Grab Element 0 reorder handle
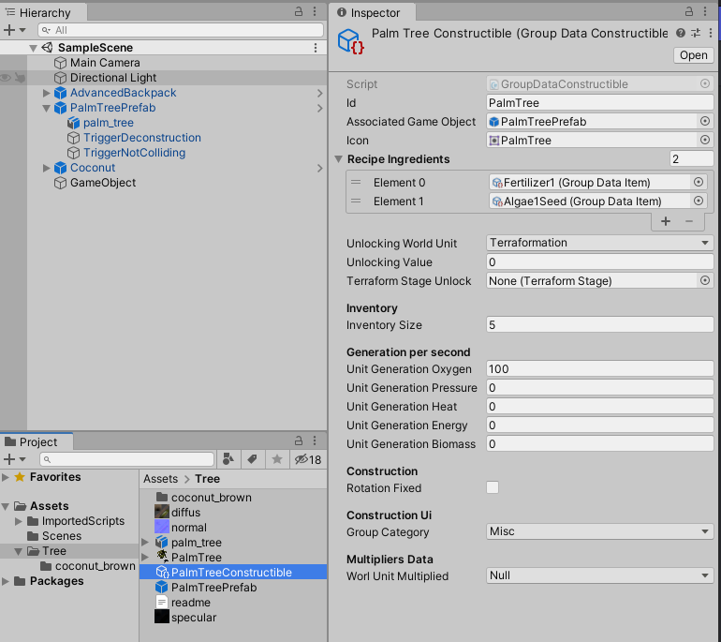 click(x=356, y=182)
